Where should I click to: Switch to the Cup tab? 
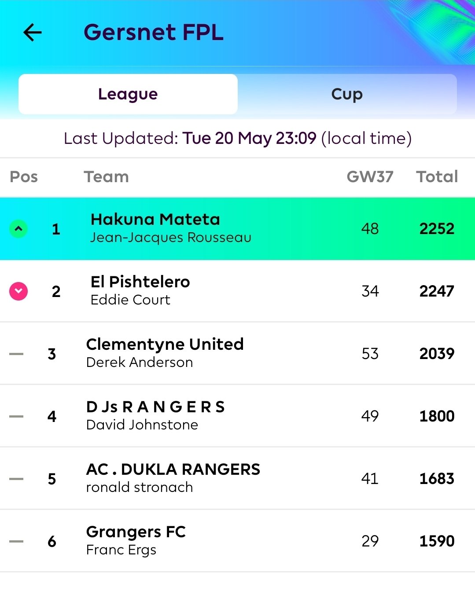tap(347, 94)
